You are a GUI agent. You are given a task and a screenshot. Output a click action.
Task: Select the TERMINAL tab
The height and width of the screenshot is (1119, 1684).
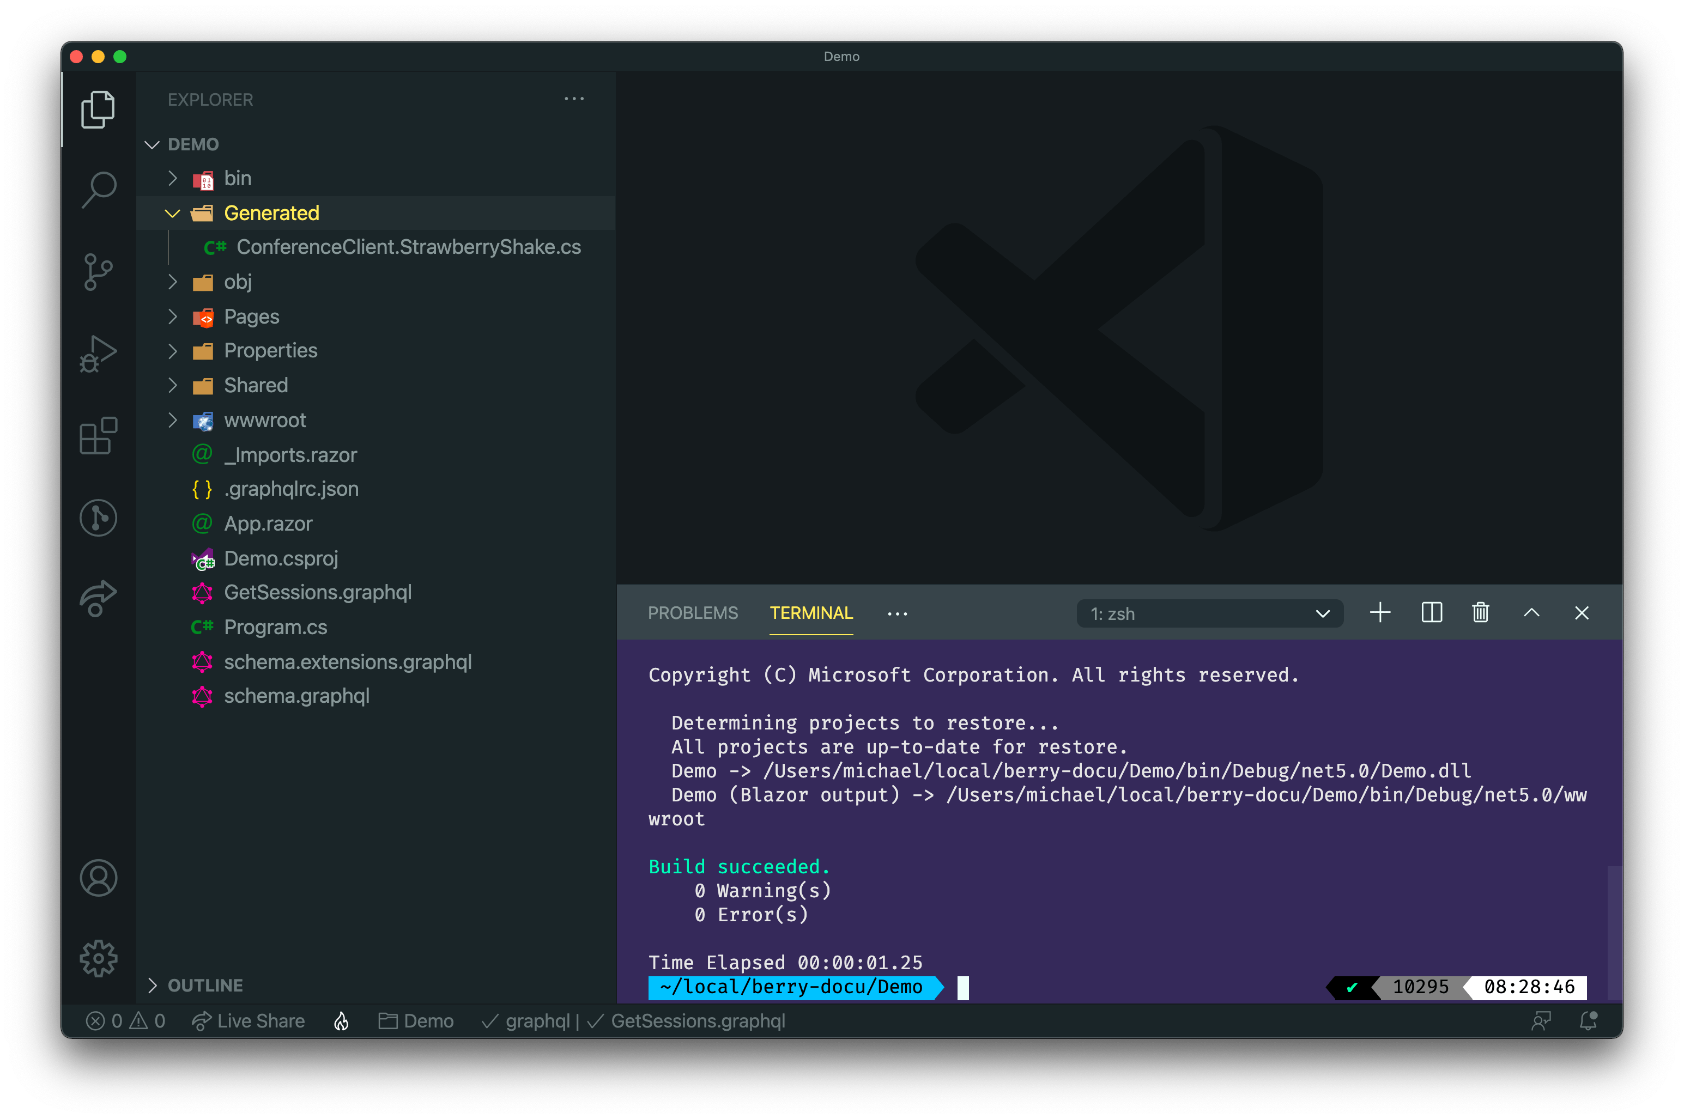pos(811,613)
